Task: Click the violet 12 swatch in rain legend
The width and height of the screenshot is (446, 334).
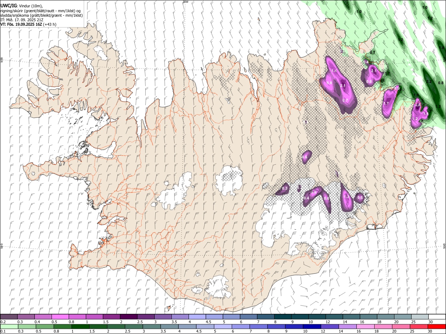Action: (x=330, y=326)
